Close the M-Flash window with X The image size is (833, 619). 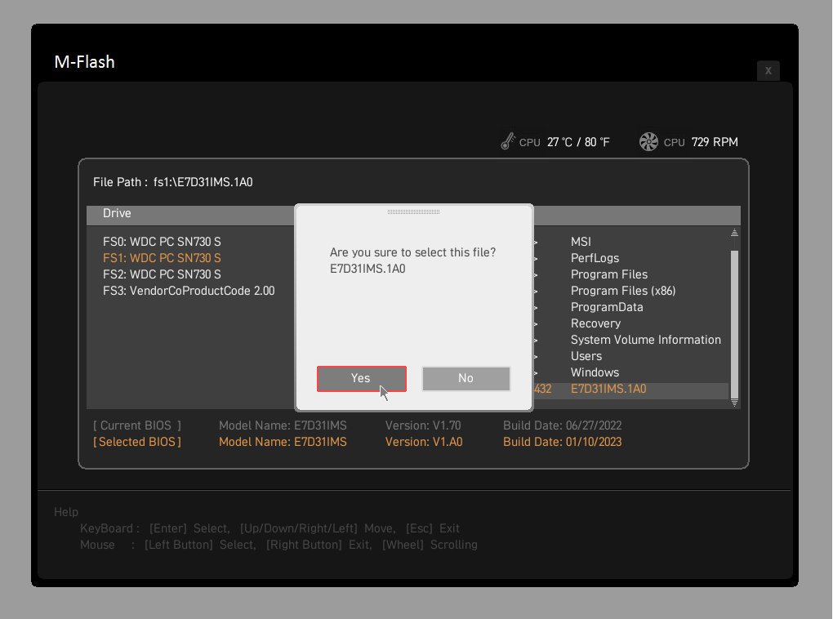pyautogui.click(x=768, y=71)
